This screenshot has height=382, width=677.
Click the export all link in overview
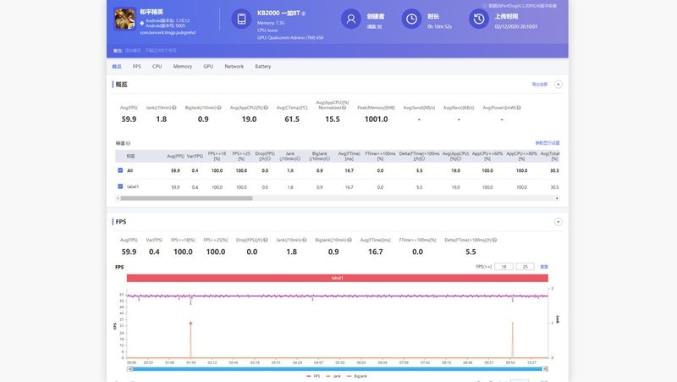539,85
